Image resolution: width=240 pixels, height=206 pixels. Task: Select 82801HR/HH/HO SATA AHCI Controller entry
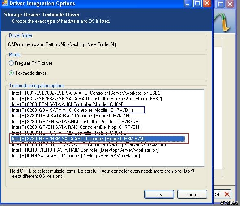89,144
